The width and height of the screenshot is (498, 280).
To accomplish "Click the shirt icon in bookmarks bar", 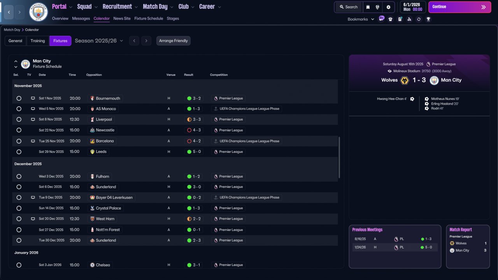I will pos(390,19).
